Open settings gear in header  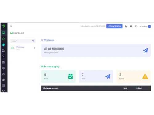131,26
